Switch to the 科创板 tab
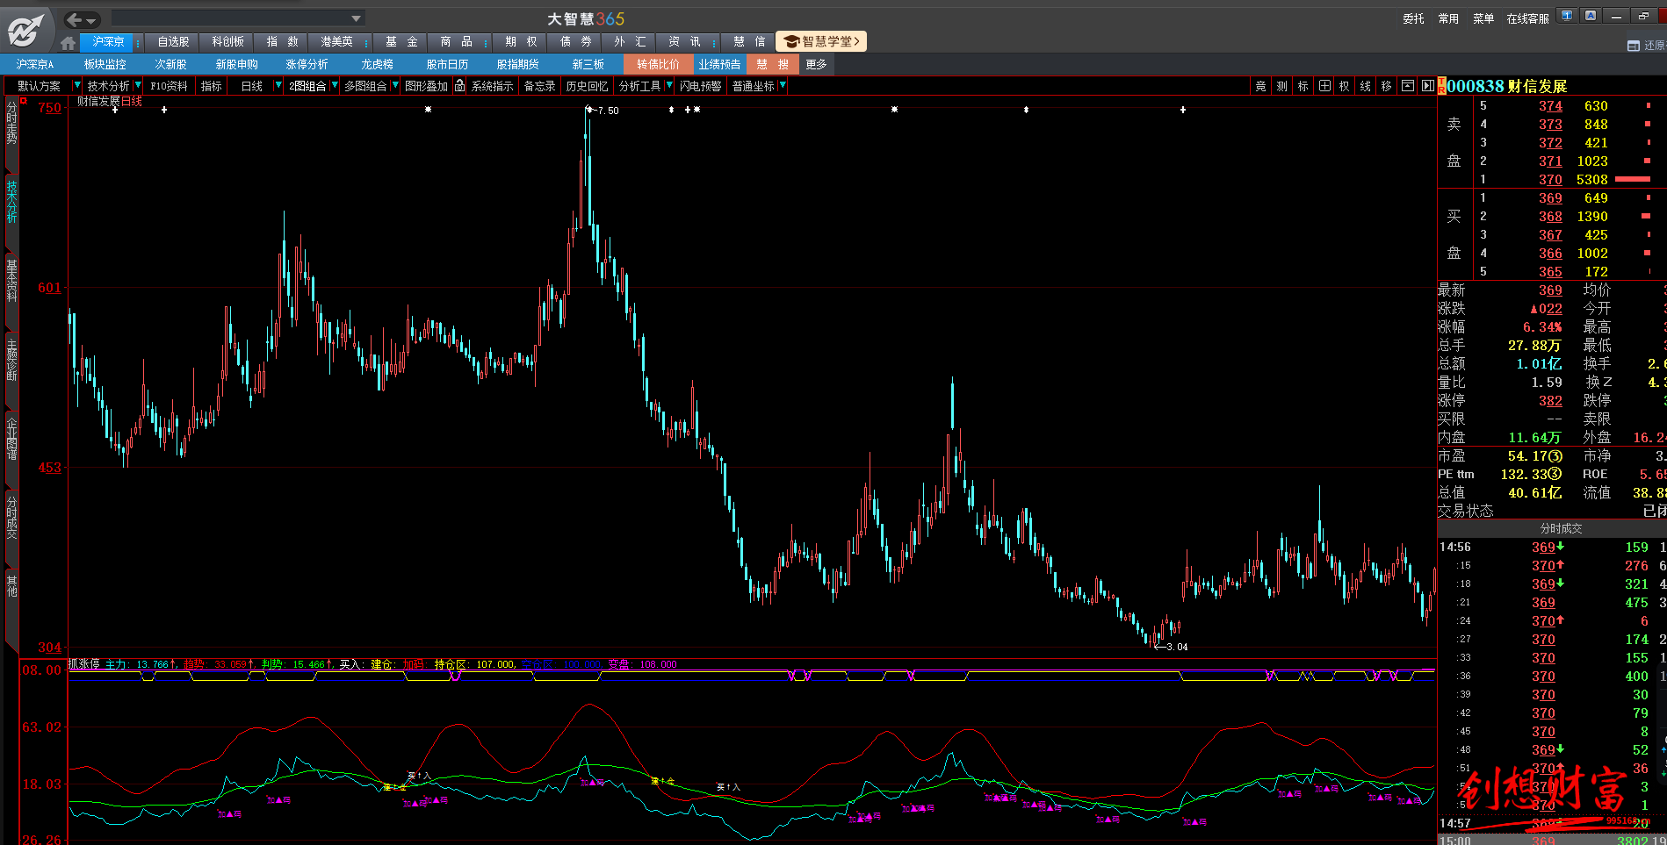Screen dimensions: 1667x845 (227, 42)
